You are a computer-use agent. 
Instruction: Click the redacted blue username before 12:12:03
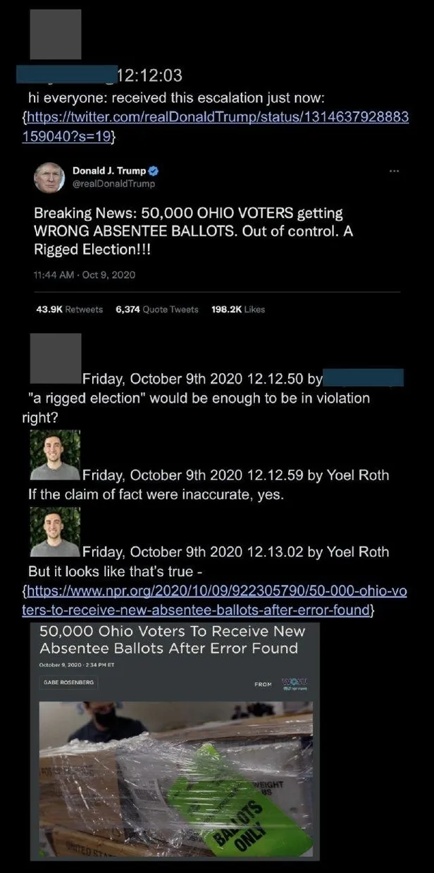pos(66,72)
